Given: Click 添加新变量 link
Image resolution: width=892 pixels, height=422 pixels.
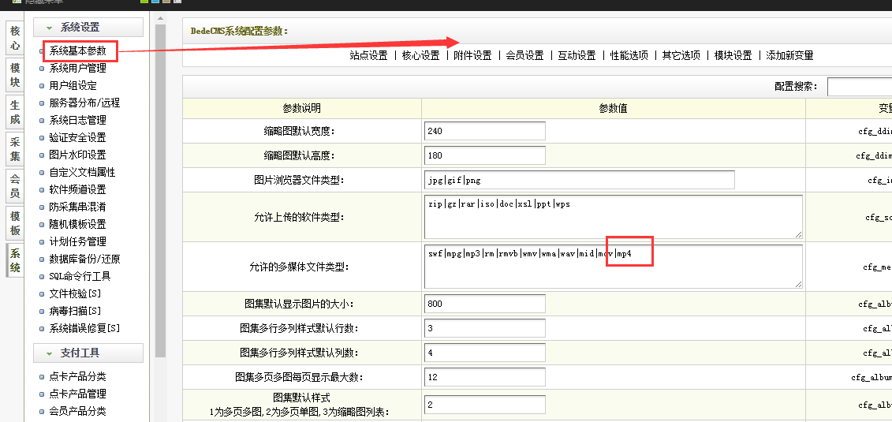Looking at the screenshot, I should (789, 55).
